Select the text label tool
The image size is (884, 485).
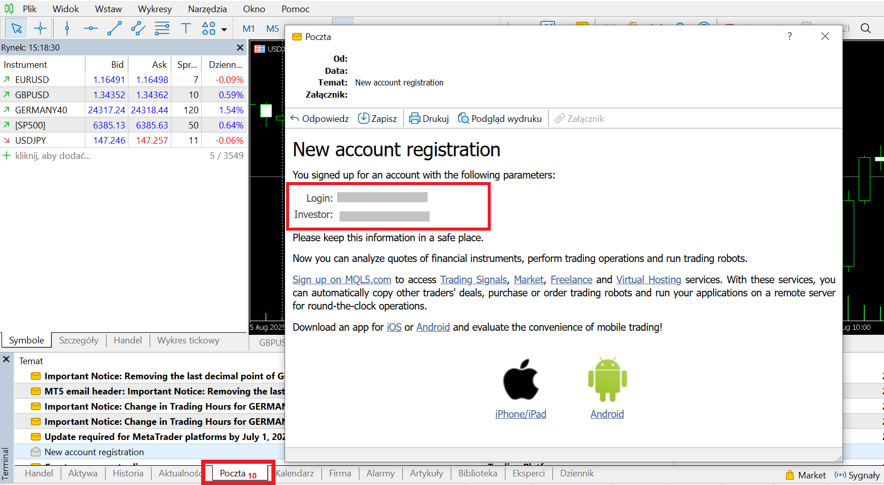click(x=185, y=28)
